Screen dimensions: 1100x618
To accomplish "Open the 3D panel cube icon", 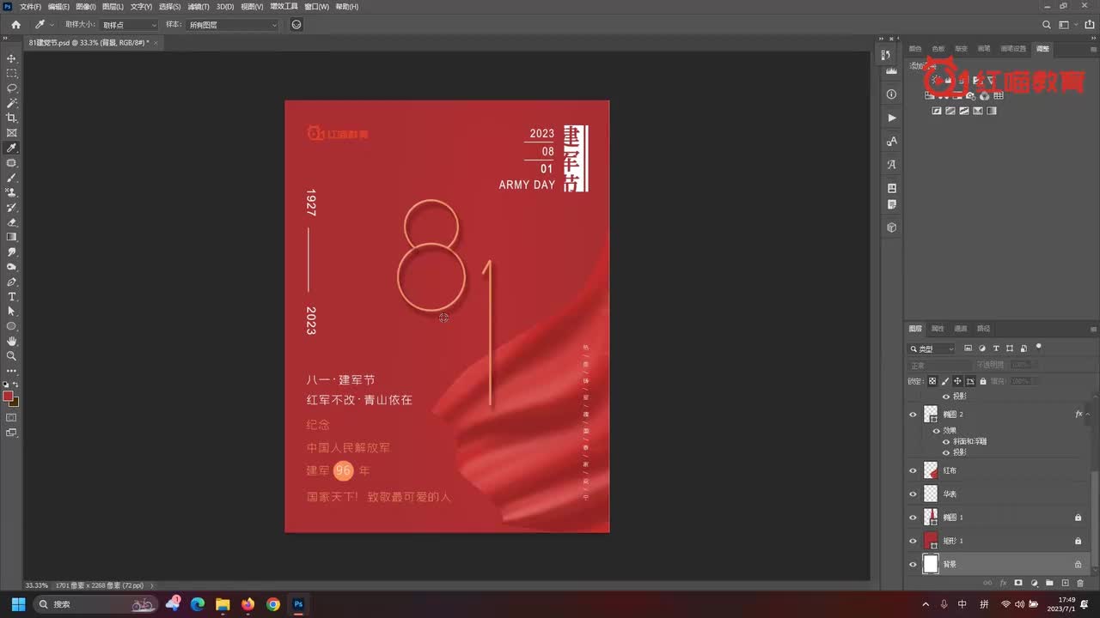I will pyautogui.click(x=891, y=227).
